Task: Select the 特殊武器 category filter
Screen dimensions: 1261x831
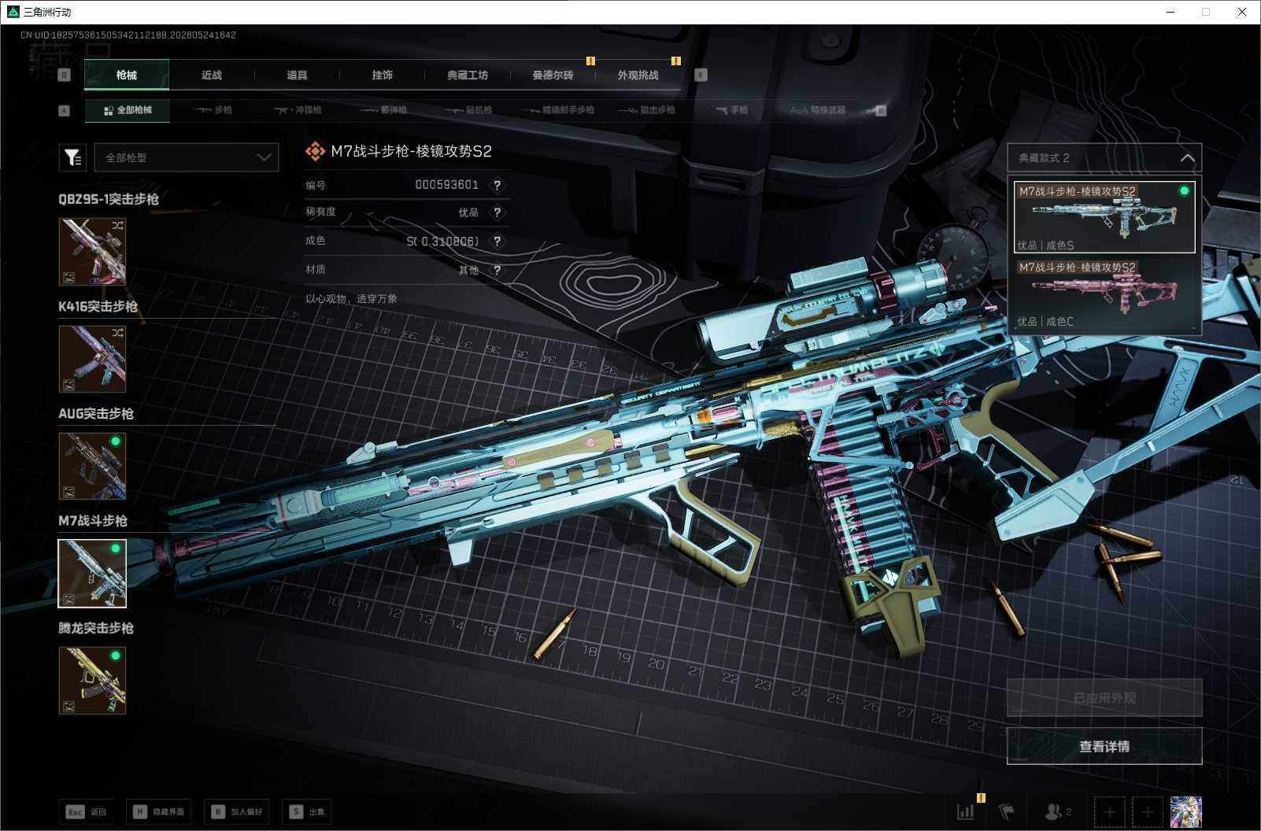Action: click(x=818, y=110)
